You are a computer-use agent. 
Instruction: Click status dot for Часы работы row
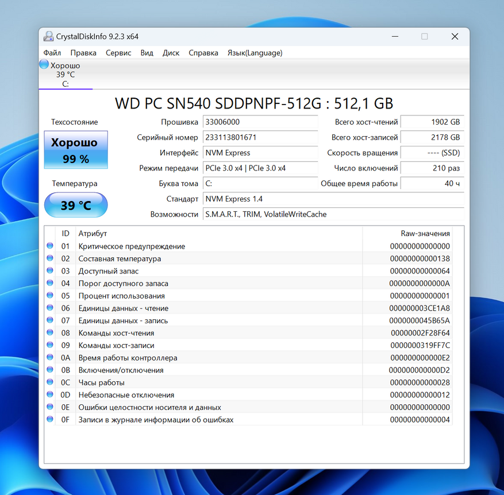[50, 382]
